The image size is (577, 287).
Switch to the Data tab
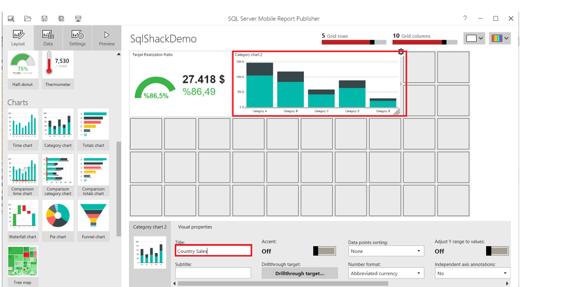(48, 38)
